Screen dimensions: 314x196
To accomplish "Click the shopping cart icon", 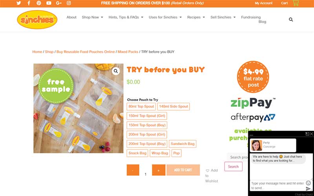I will click(x=296, y=3).
